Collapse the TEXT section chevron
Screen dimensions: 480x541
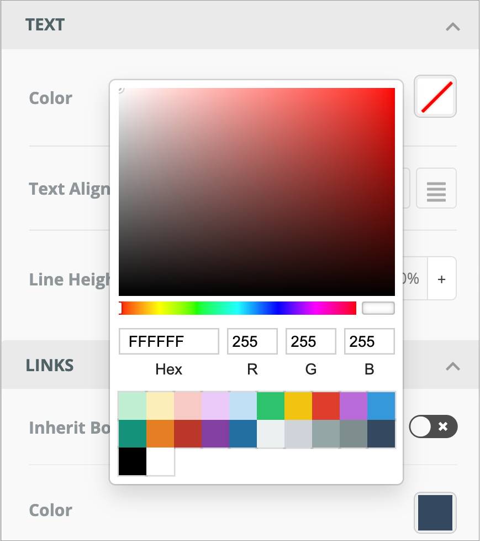tap(452, 26)
